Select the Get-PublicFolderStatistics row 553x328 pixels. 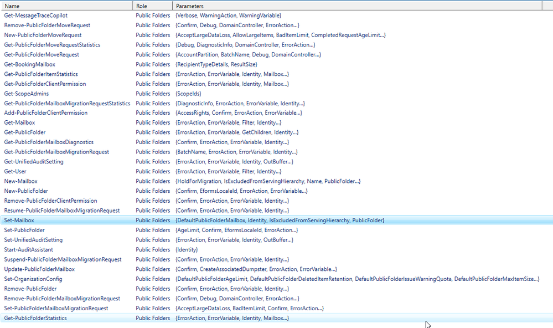point(277,318)
